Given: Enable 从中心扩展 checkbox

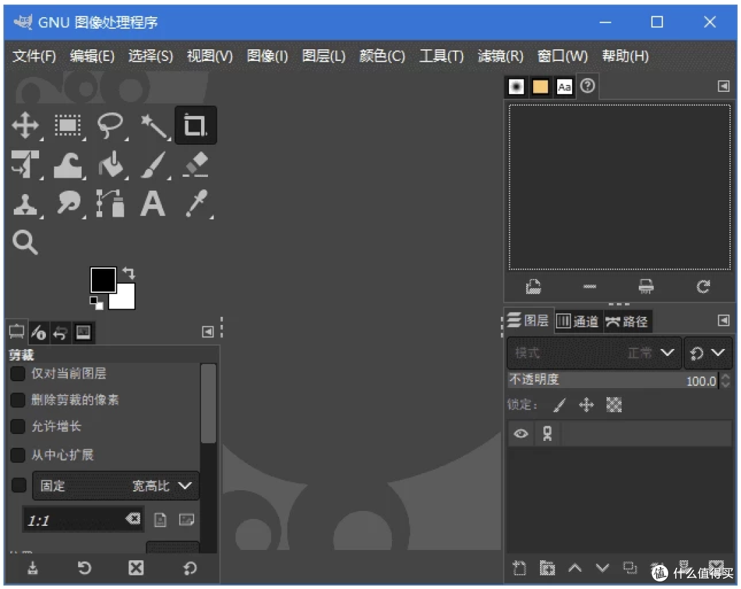Looking at the screenshot, I should pyautogui.click(x=17, y=455).
